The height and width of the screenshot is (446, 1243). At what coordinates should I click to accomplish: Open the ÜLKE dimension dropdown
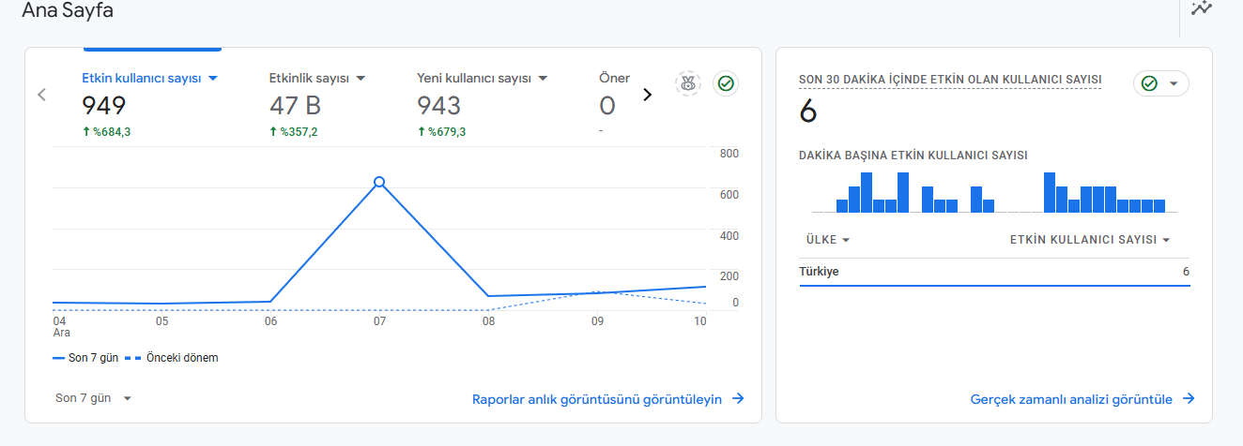[828, 240]
